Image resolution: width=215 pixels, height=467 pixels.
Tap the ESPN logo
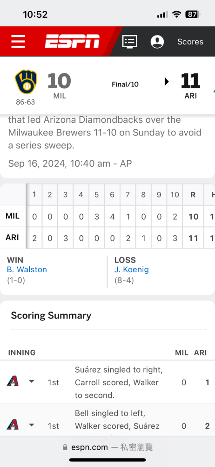pos(72,42)
